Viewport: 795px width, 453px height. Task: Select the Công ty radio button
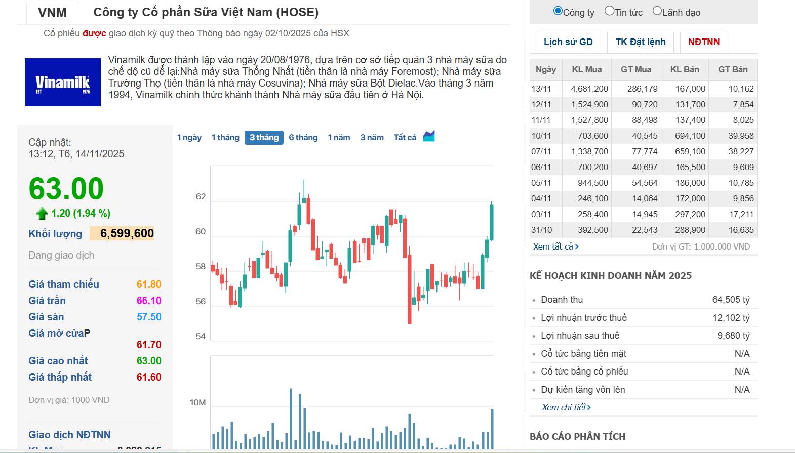[558, 11]
